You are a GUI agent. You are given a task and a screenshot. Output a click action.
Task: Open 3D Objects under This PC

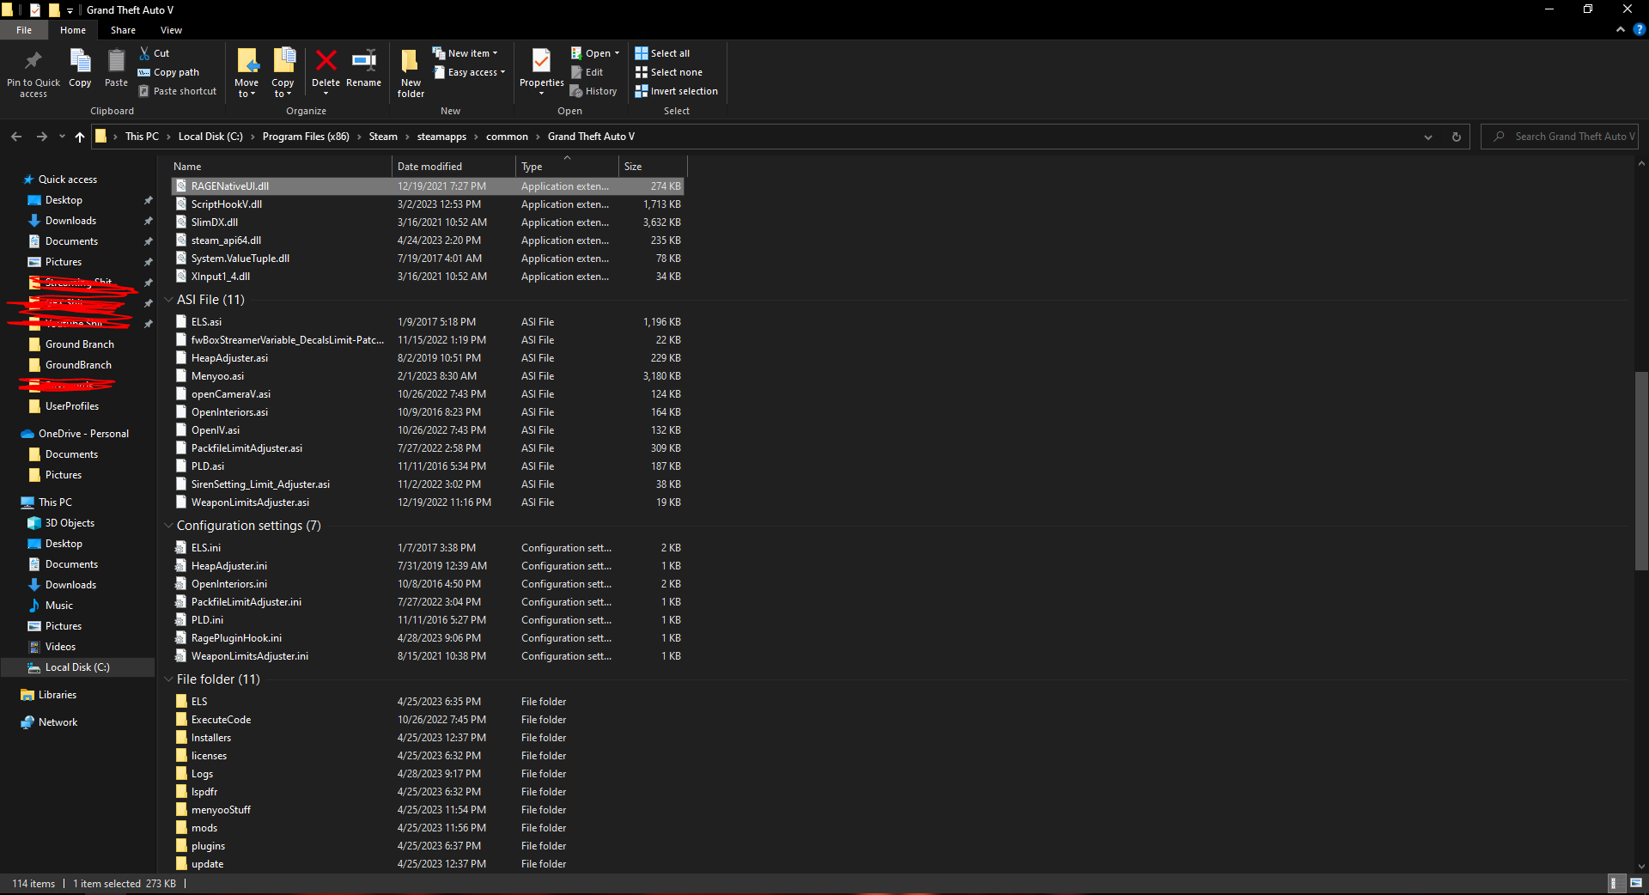[70, 523]
